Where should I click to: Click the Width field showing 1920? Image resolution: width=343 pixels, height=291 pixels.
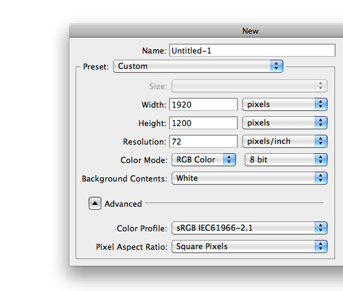pyautogui.click(x=203, y=105)
